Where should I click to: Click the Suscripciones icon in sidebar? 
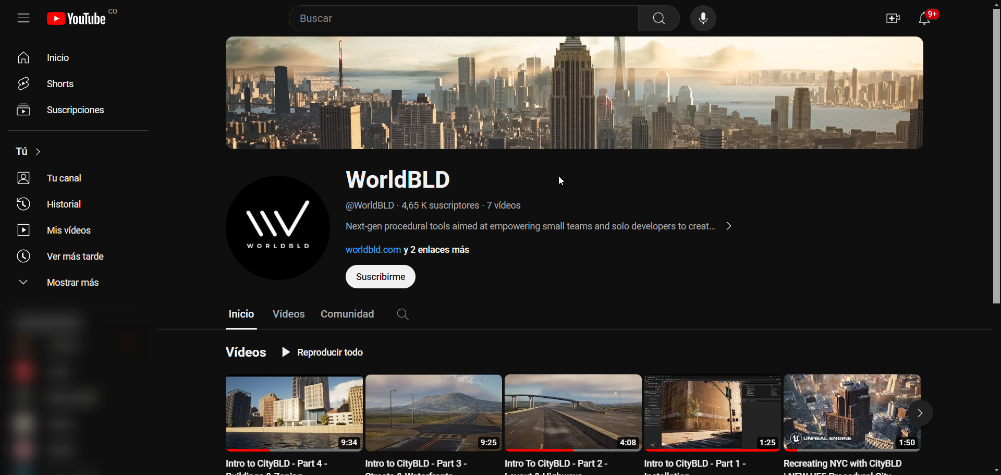(23, 110)
